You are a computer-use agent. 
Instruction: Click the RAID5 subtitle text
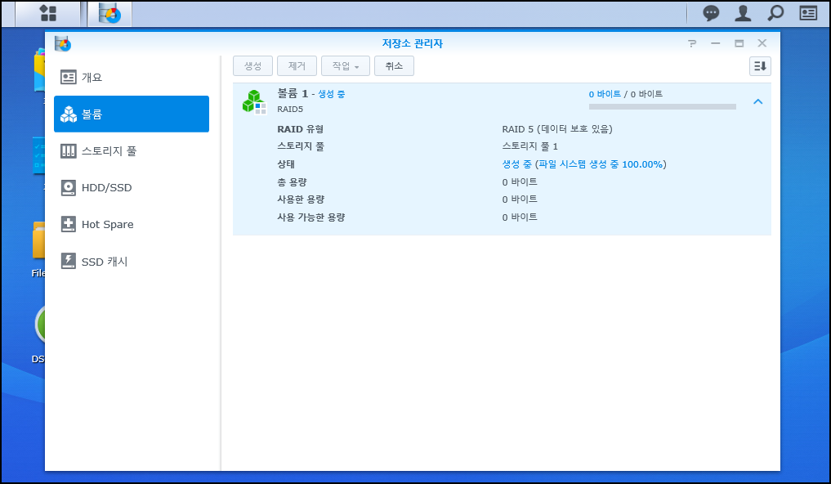290,110
